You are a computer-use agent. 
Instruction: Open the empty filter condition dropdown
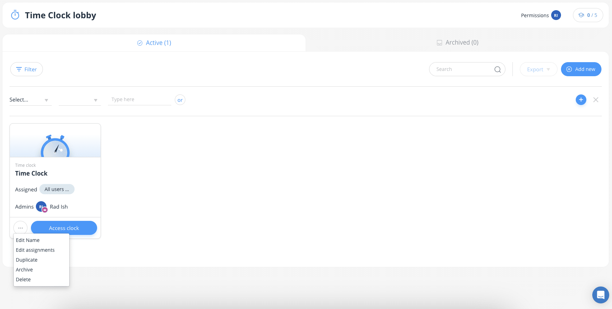click(79, 100)
